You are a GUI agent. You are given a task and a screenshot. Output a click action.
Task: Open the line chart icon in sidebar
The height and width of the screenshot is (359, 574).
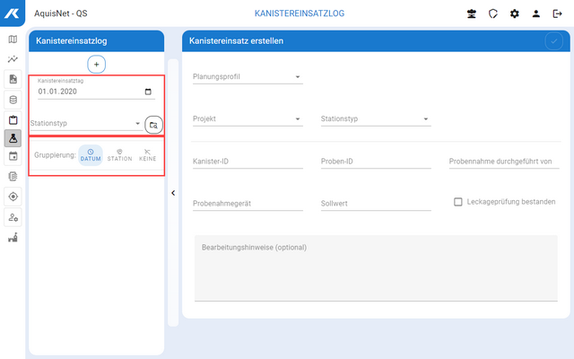tap(13, 59)
